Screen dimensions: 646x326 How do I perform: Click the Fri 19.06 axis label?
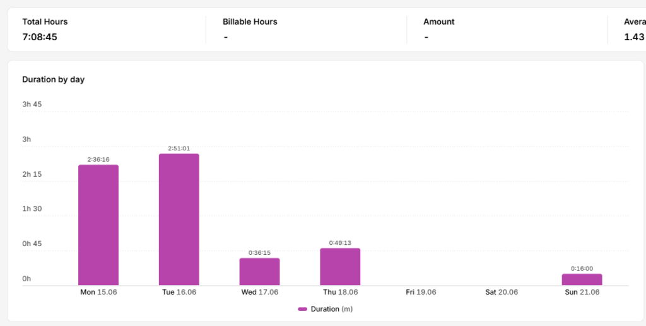(x=421, y=292)
